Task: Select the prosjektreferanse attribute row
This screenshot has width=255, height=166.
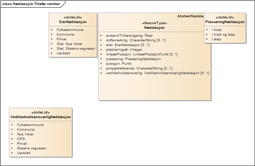Action: click(139, 68)
